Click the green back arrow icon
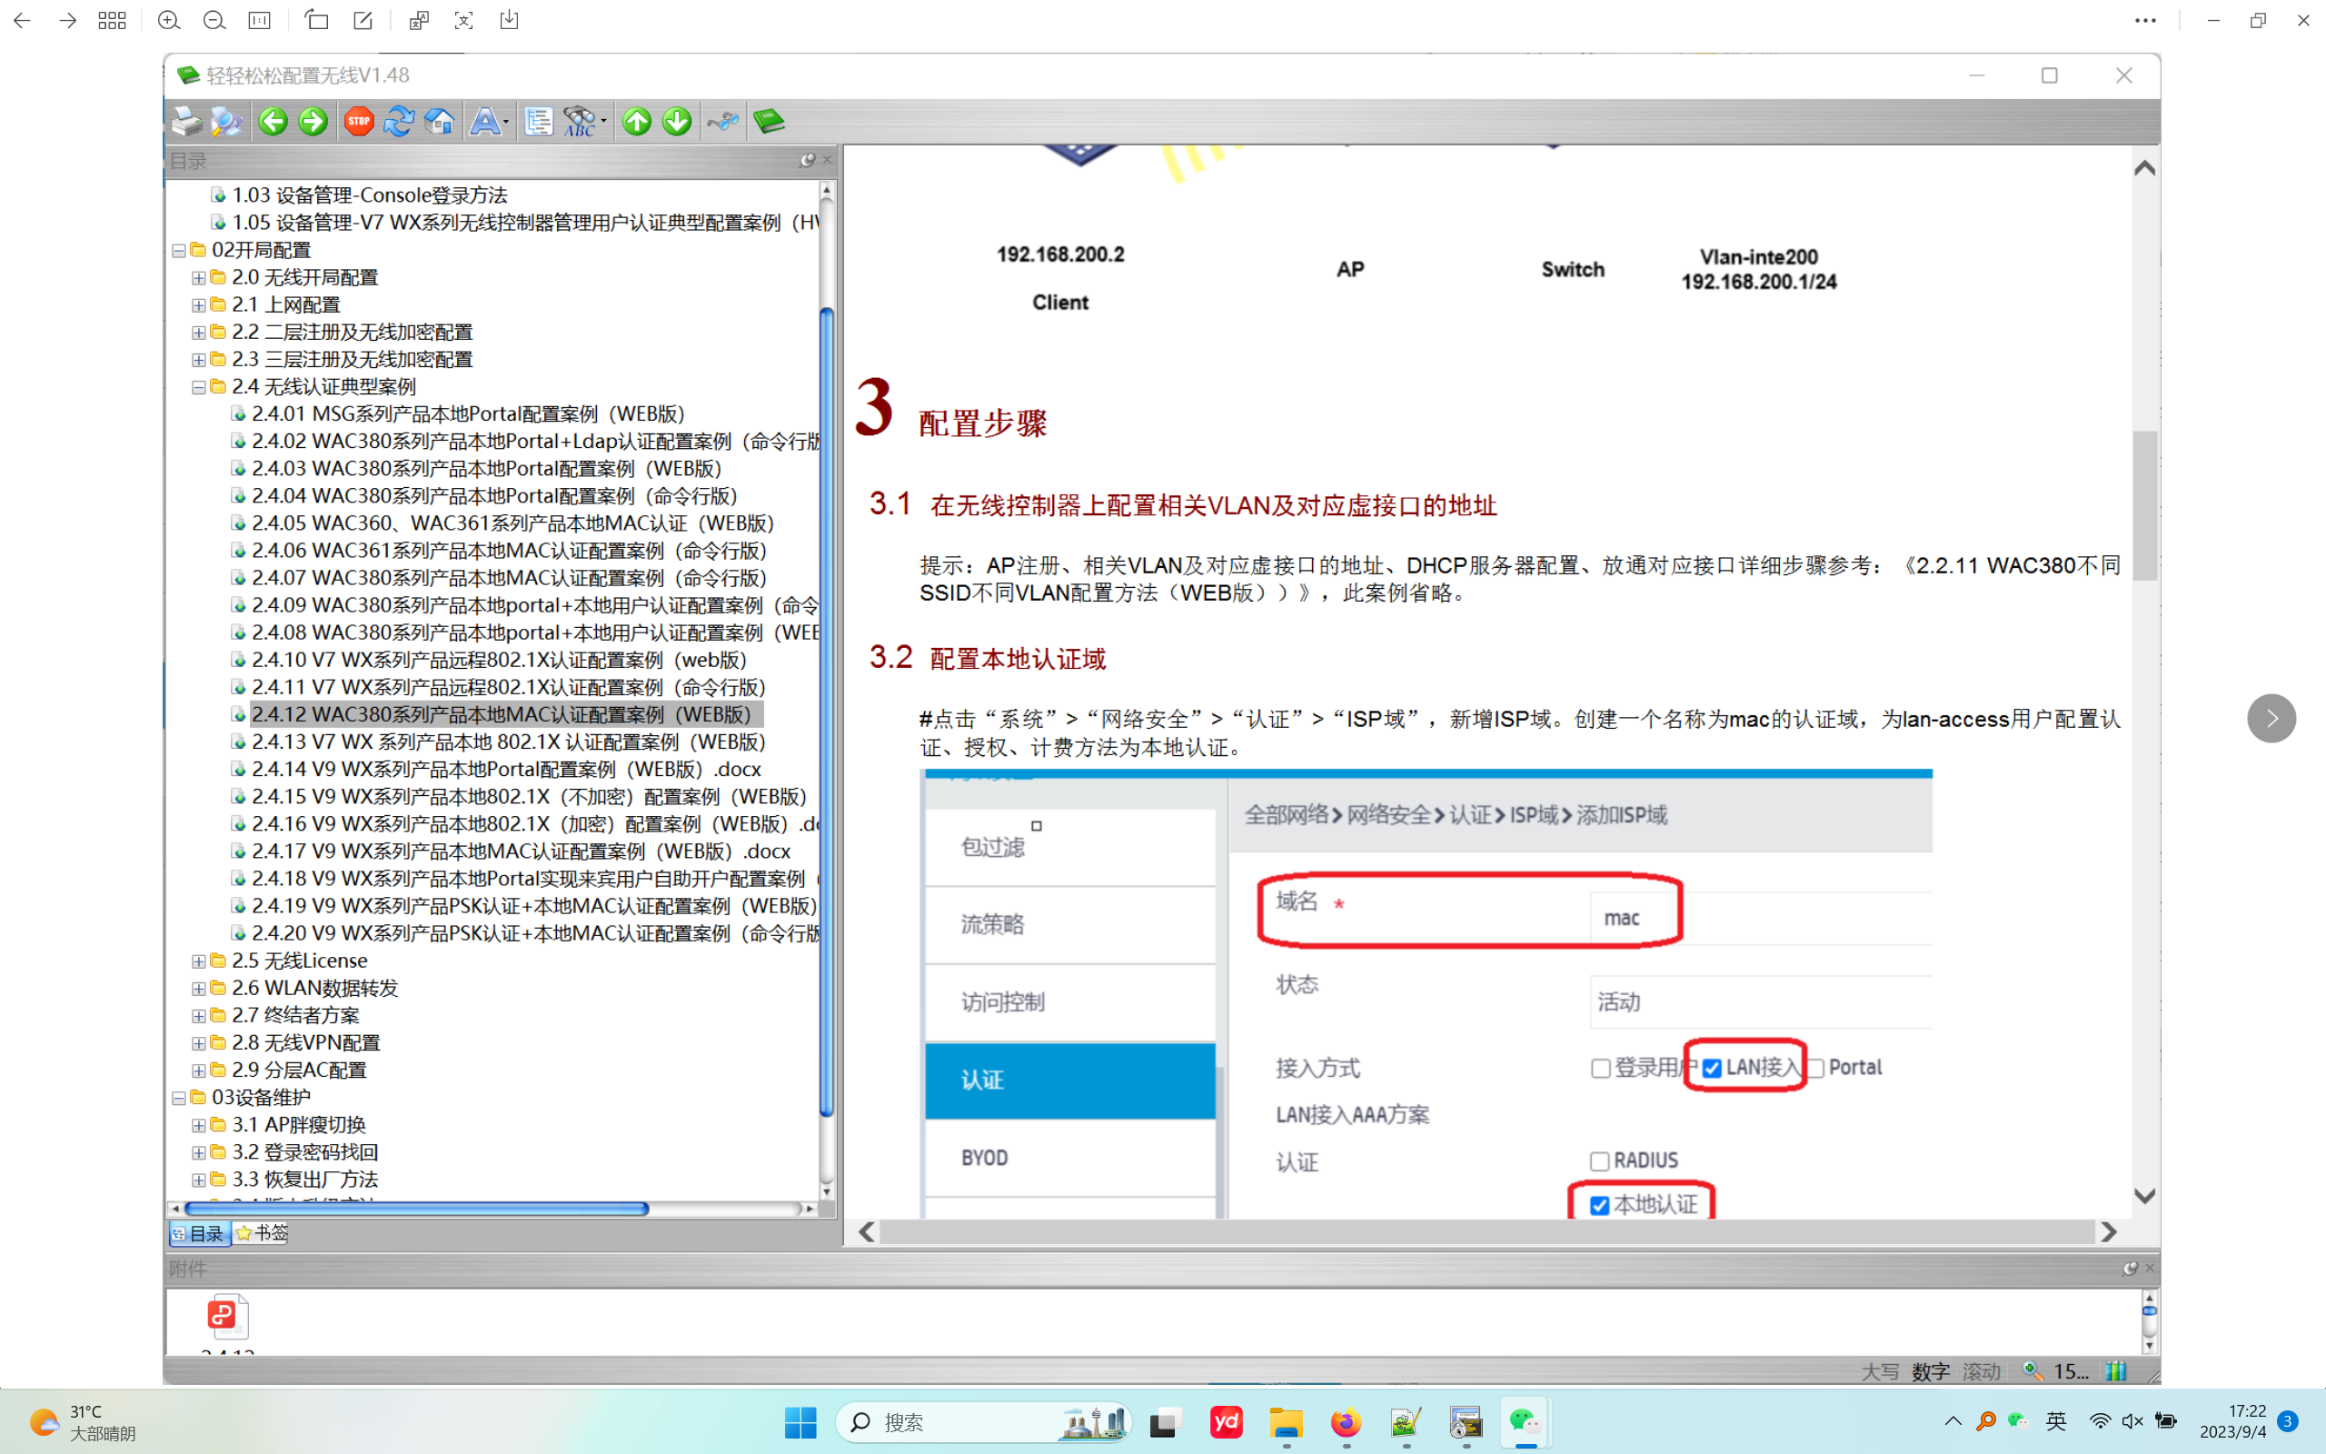Viewport: 2326px width, 1454px height. click(x=273, y=122)
